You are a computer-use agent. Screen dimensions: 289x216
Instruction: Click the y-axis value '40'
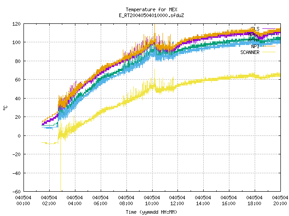[x=18, y=99]
